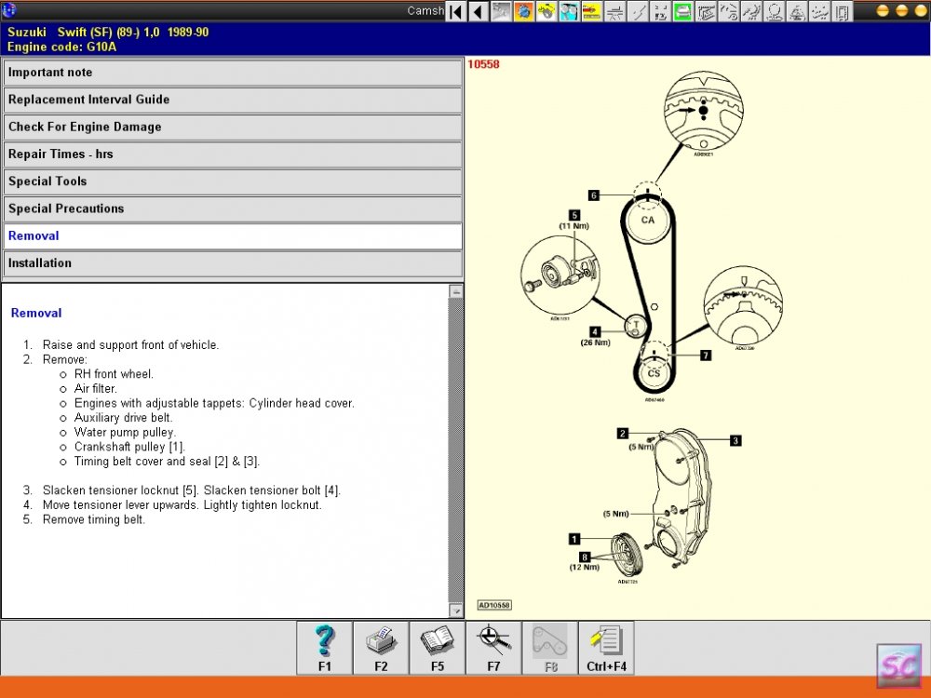Click the camshaft timing mark detail circle
The image size is (931, 698).
(x=704, y=111)
